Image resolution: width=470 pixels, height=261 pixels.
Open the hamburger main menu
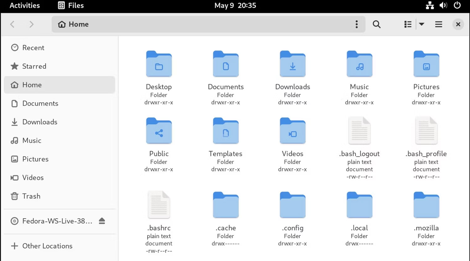[x=439, y=24]
